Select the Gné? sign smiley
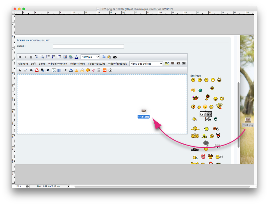 (x=206, y=114)
